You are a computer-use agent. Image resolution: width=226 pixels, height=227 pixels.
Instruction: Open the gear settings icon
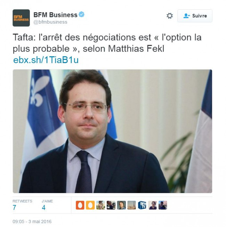point(170,16)
